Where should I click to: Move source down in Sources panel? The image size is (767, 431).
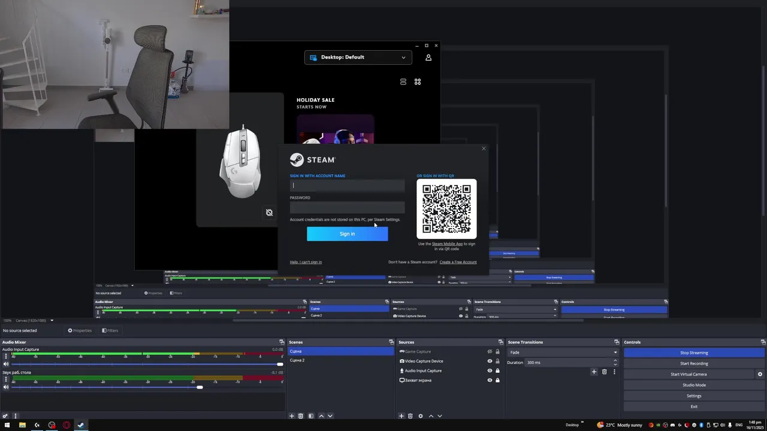(439, 416)
